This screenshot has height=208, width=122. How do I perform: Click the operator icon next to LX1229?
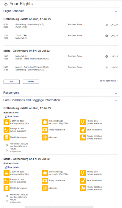pos(107,25)
